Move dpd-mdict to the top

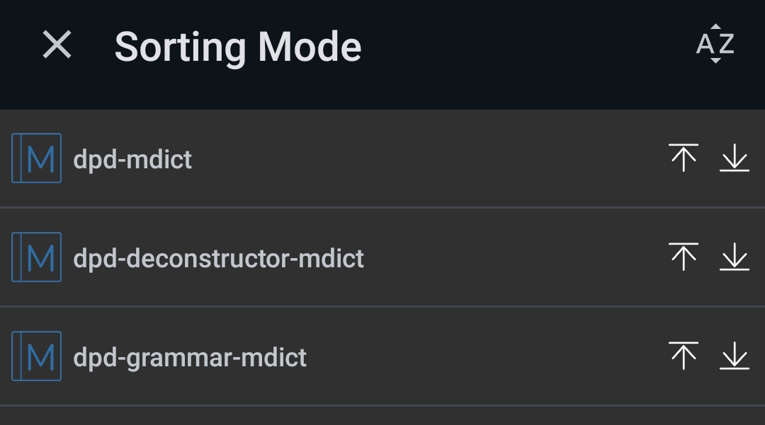683,158
